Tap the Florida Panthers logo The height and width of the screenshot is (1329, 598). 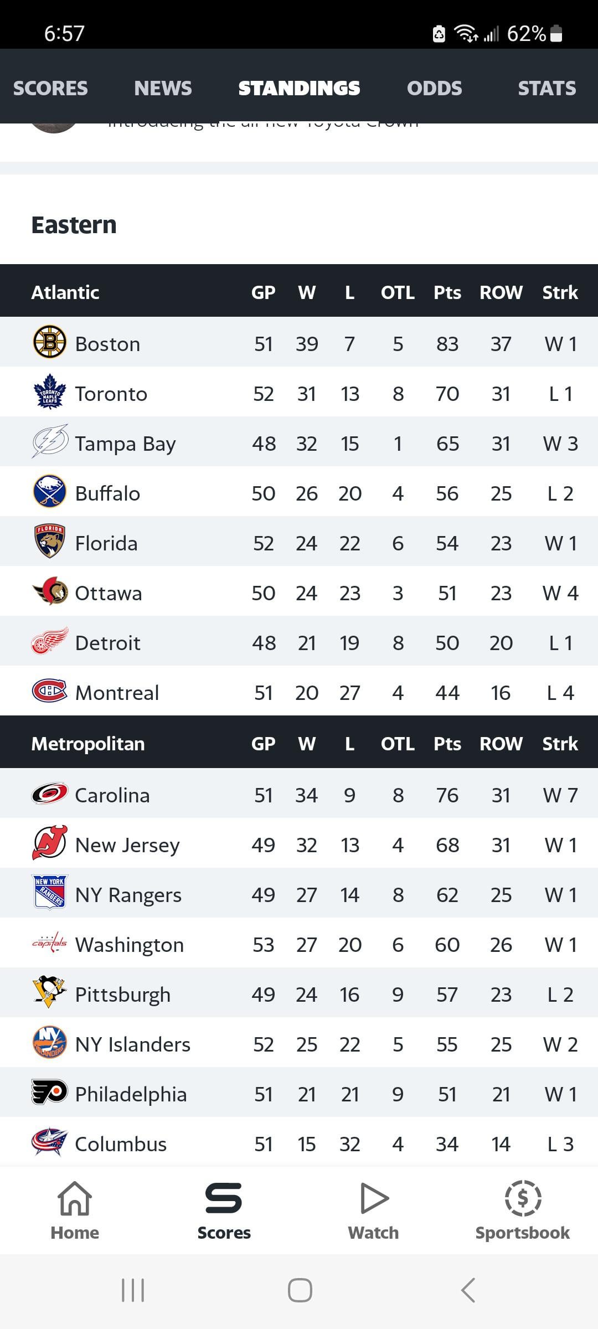tap(49, 541)
